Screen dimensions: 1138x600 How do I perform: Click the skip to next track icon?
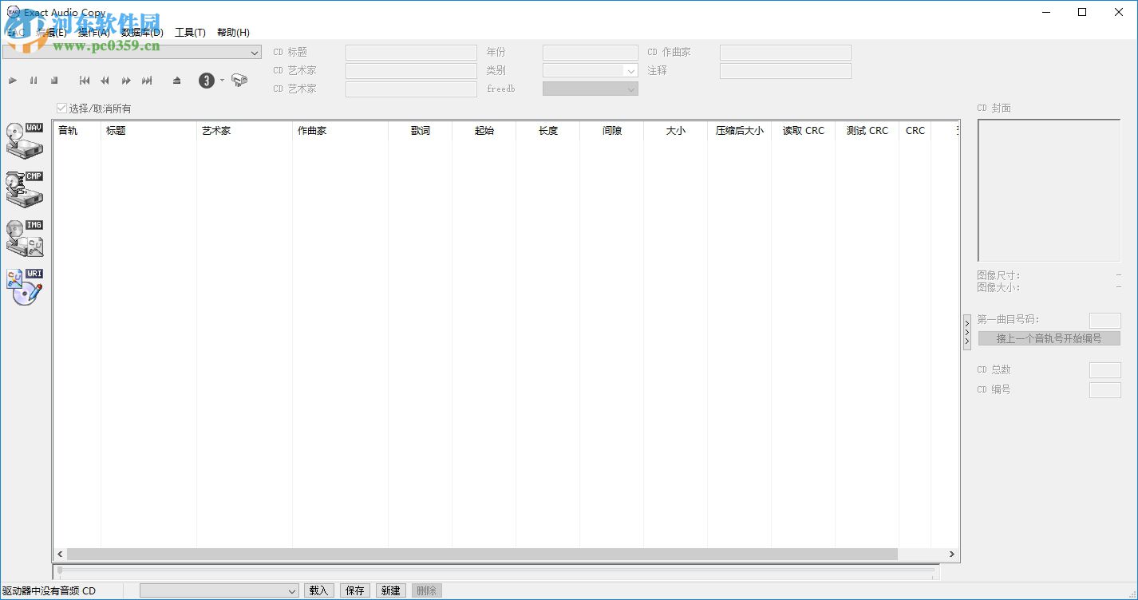tap(147, 80)
